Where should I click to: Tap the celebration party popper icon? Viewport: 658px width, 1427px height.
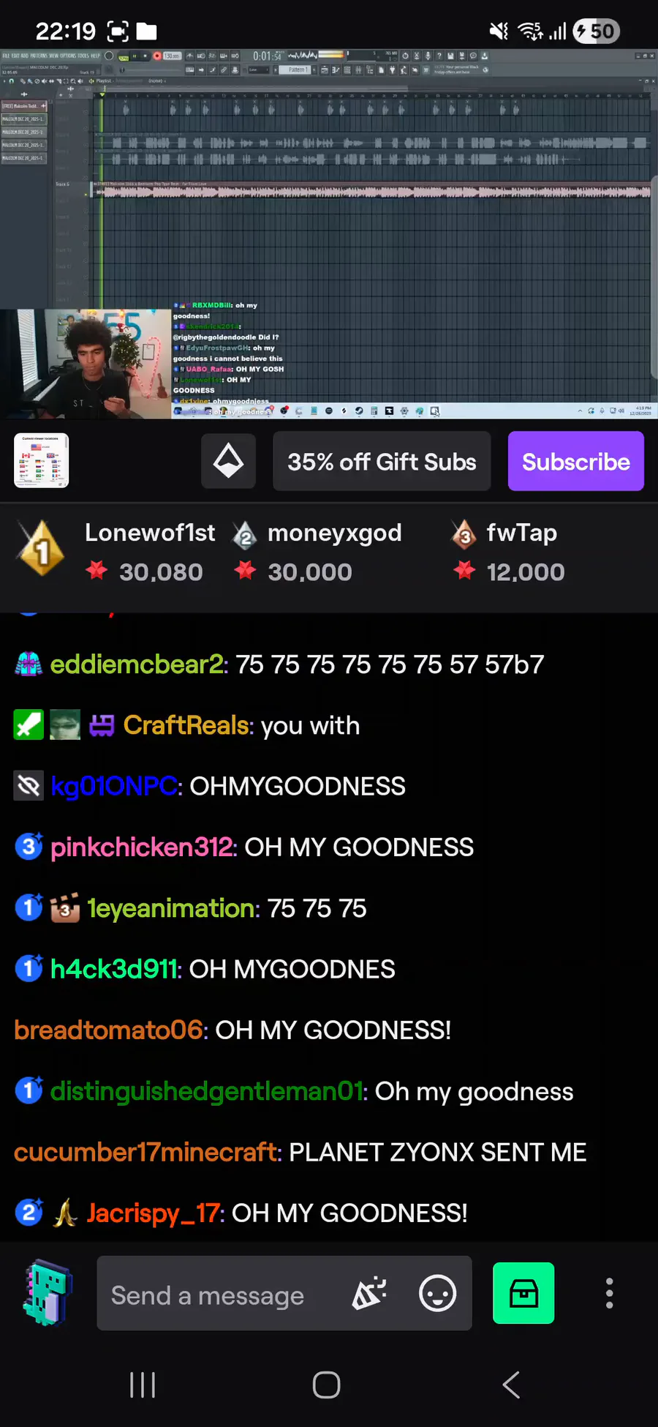[369, 1293]
